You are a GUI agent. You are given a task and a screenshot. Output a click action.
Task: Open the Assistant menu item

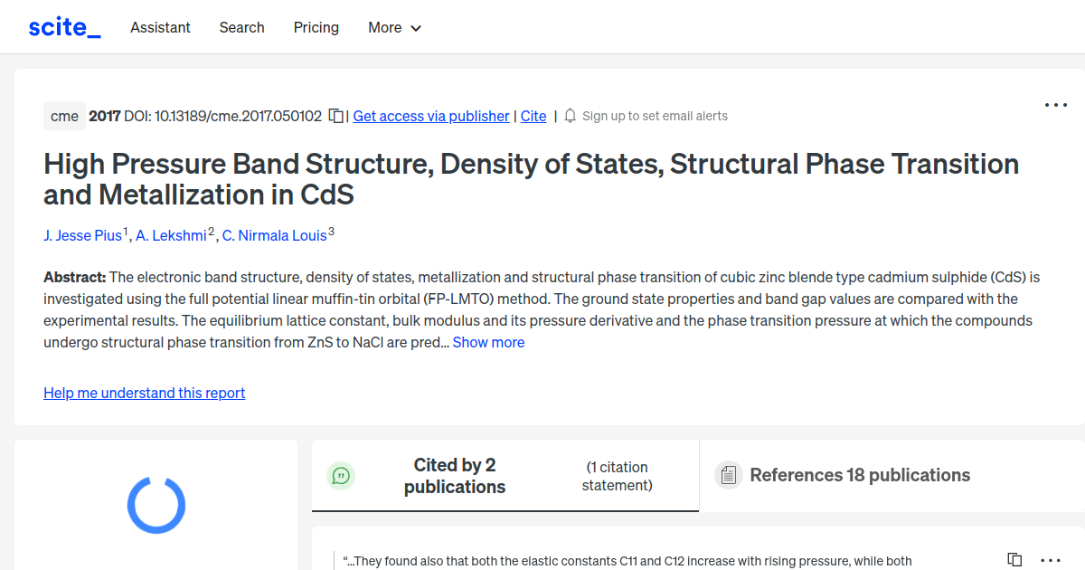click(x=160, y=28)
